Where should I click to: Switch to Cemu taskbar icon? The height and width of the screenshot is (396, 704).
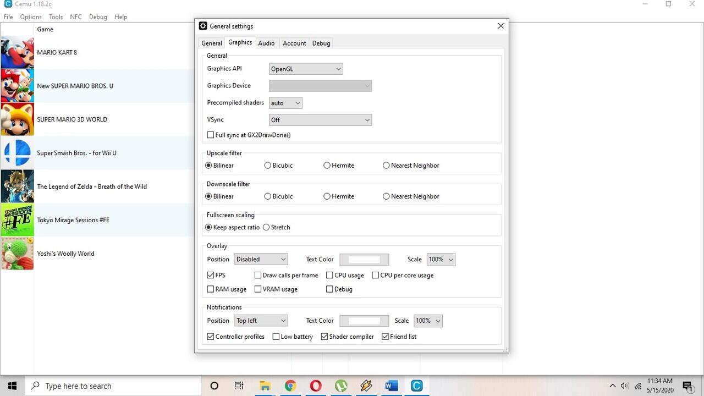tap(416, 386)
